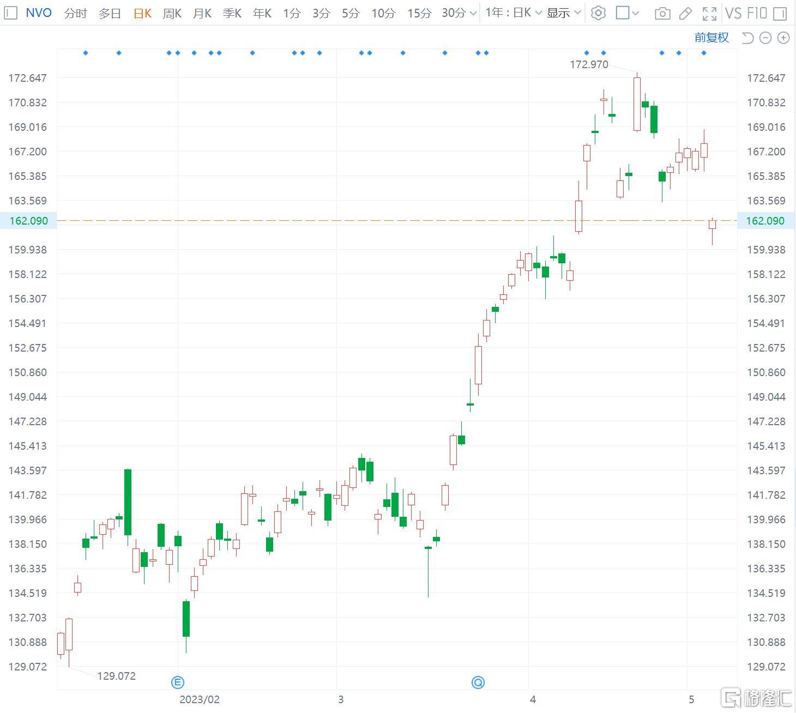Screen dimensions: 796x713
Task: Select the 日K daily candlestick tab
Action: pos(142,13)
